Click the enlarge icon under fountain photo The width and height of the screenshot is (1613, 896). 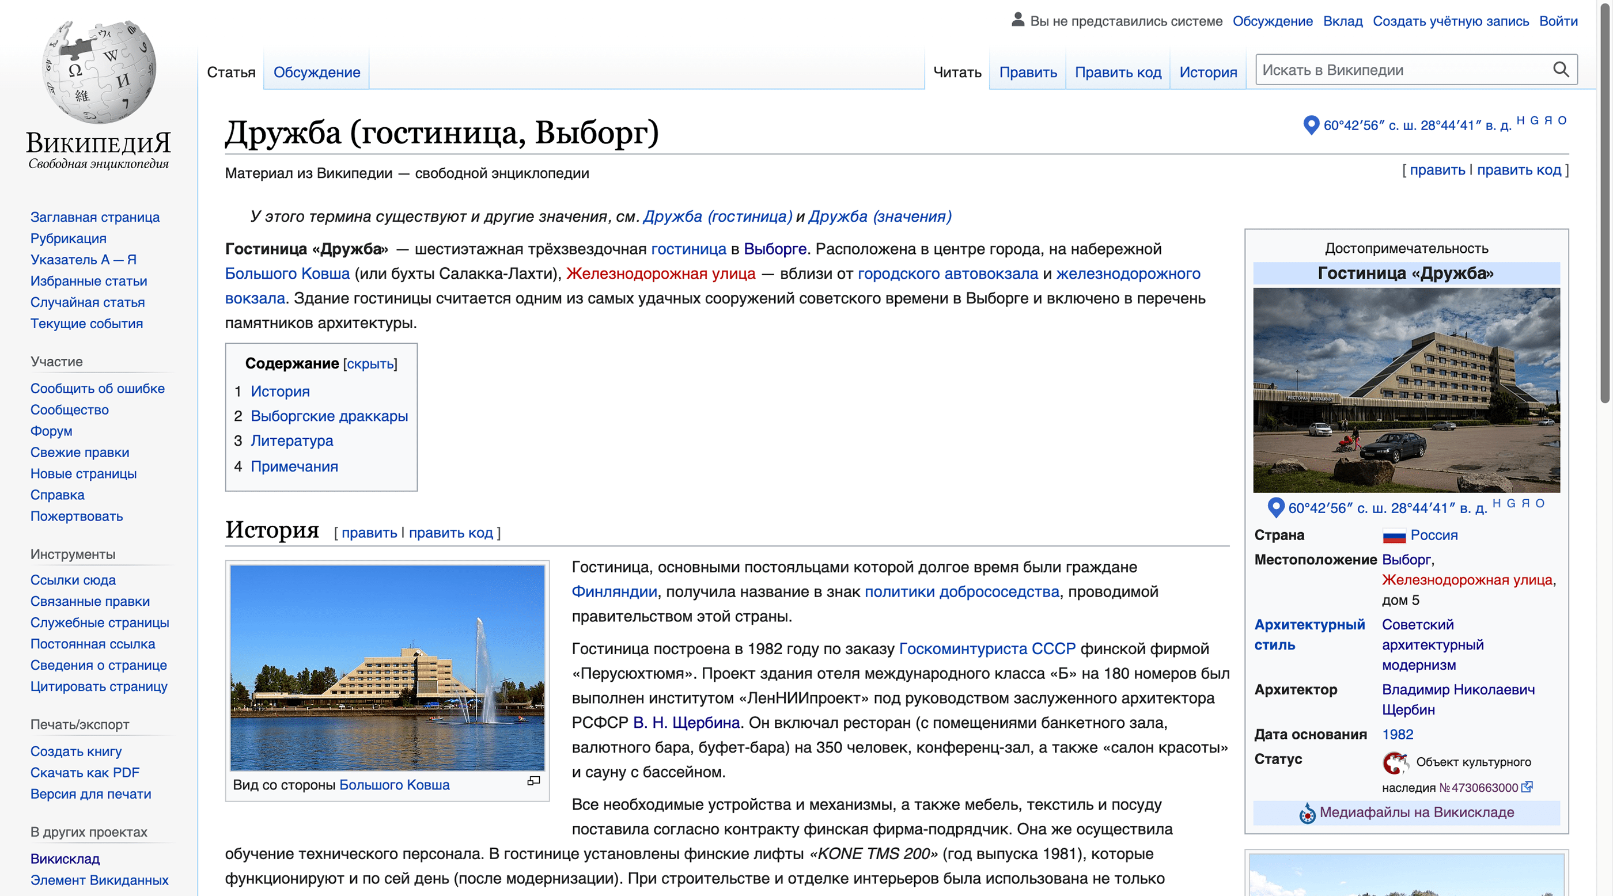533,781
